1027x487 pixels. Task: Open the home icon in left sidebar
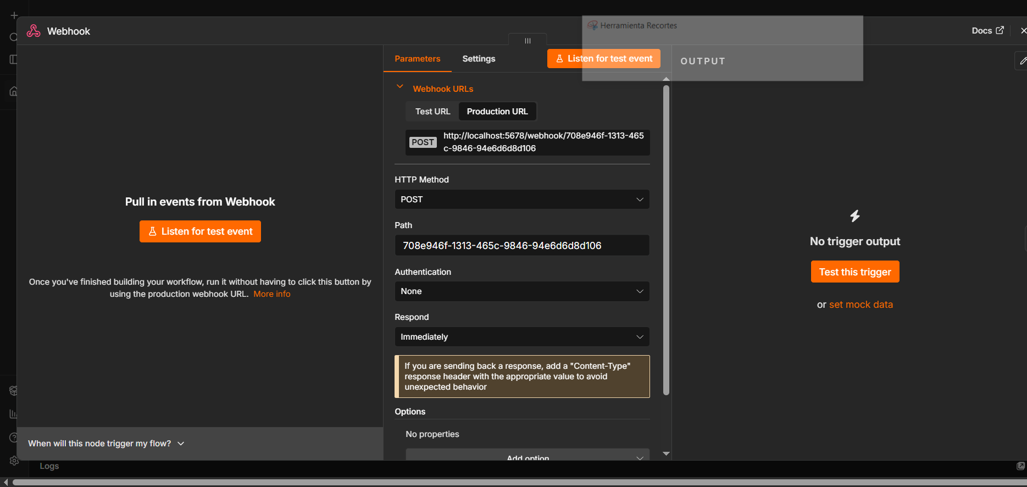14,91
